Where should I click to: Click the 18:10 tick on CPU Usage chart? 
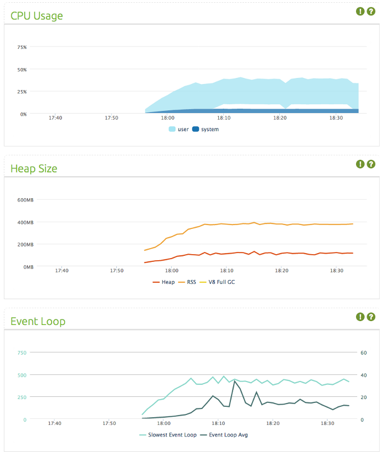[x=224, y=118]
